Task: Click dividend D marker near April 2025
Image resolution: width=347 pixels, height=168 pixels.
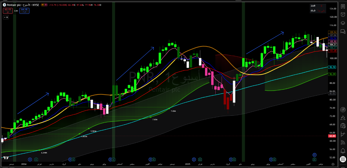Action: (x=231, y=159)
